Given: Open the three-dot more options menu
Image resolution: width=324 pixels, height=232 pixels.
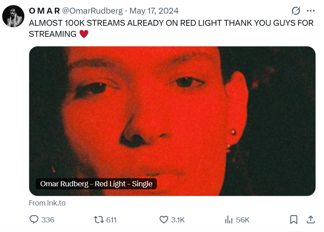Looking at the screenshot, I should pyautogui.click(x=311, y=11).
